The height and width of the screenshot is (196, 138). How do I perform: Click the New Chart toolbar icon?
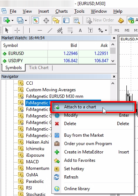click(x=7, y=20)
